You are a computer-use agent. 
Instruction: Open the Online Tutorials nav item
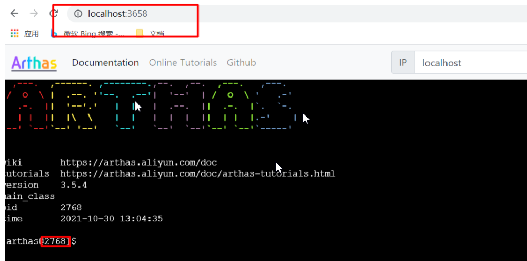point(183,63)
